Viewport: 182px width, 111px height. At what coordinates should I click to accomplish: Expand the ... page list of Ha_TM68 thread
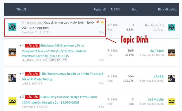(x=48, y=60)
